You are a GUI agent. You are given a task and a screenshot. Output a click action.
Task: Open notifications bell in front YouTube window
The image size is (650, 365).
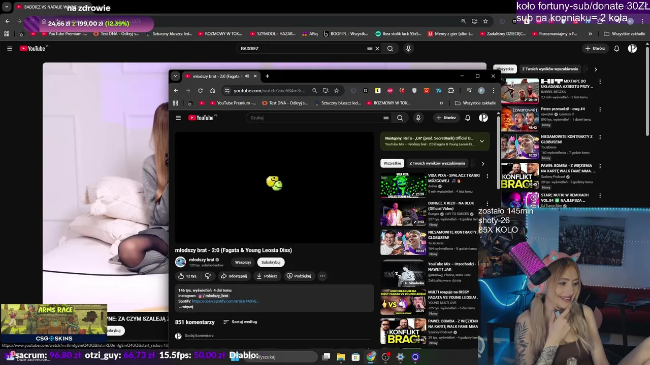(x=468, y=118)
